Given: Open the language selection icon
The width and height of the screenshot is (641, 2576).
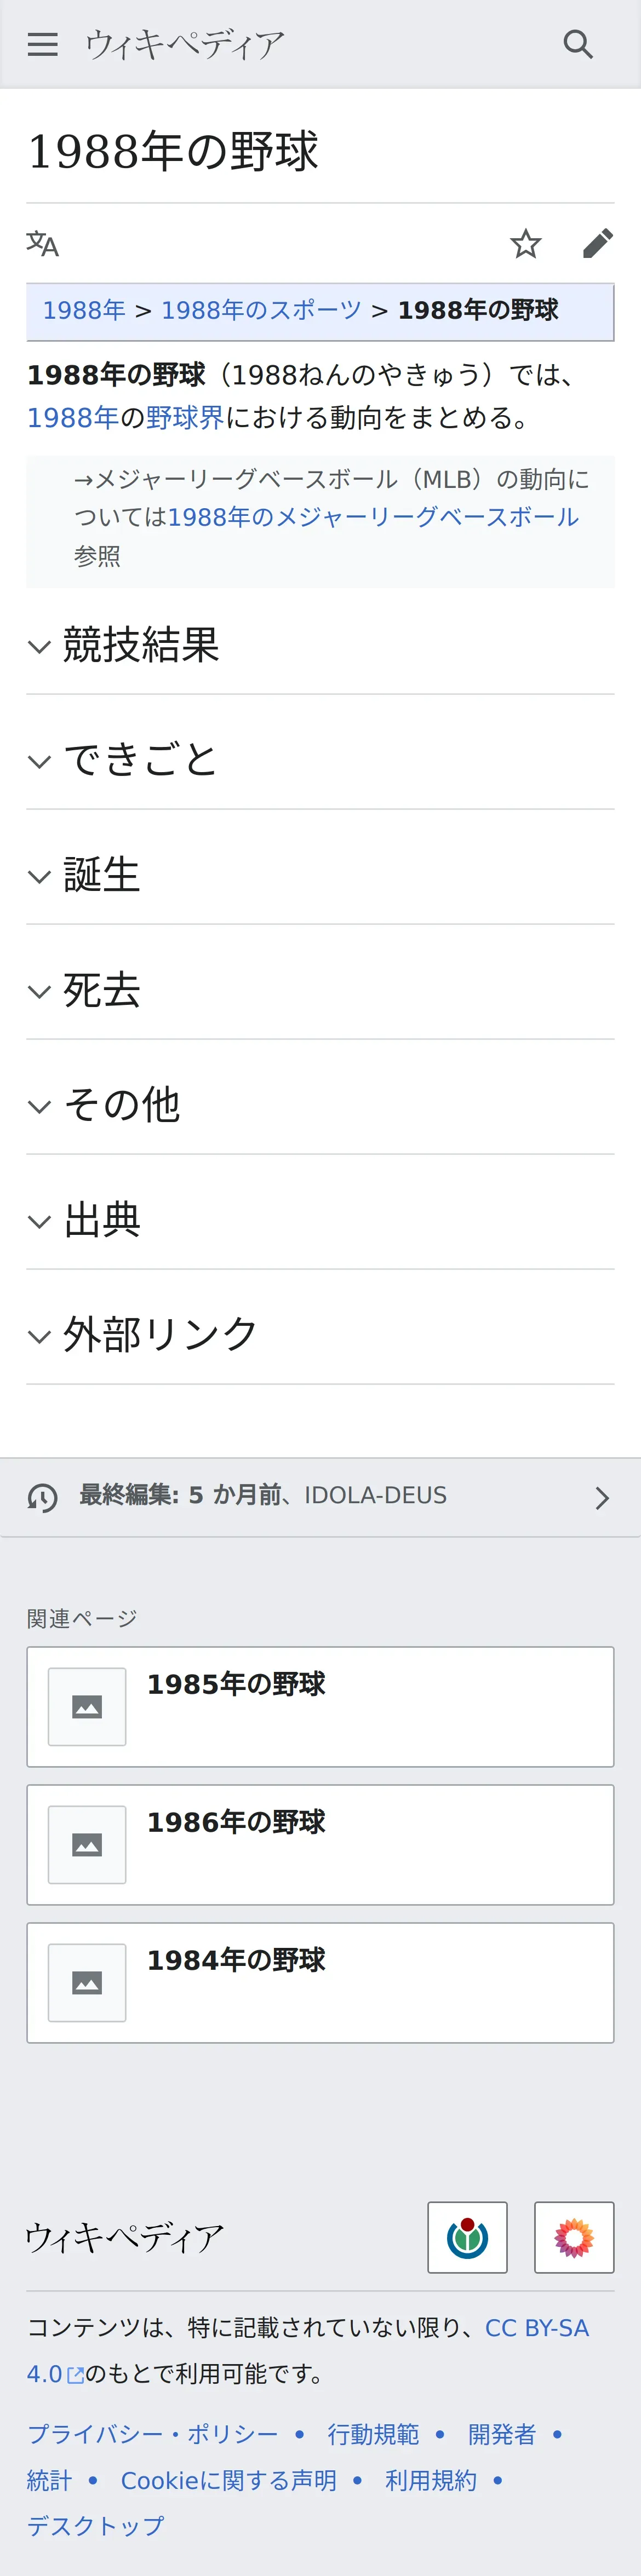Looking at the screenshot, I should pos(42,243).
